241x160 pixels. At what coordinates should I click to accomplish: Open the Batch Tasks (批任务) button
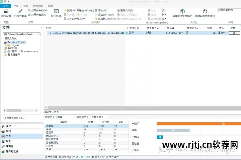click(x=56, y=14)
